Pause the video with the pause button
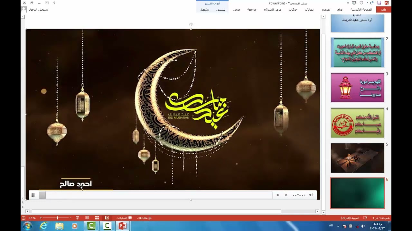 click(x=33, y=195)
